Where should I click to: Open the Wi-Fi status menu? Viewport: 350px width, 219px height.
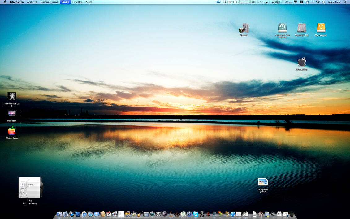click(318, 2)
